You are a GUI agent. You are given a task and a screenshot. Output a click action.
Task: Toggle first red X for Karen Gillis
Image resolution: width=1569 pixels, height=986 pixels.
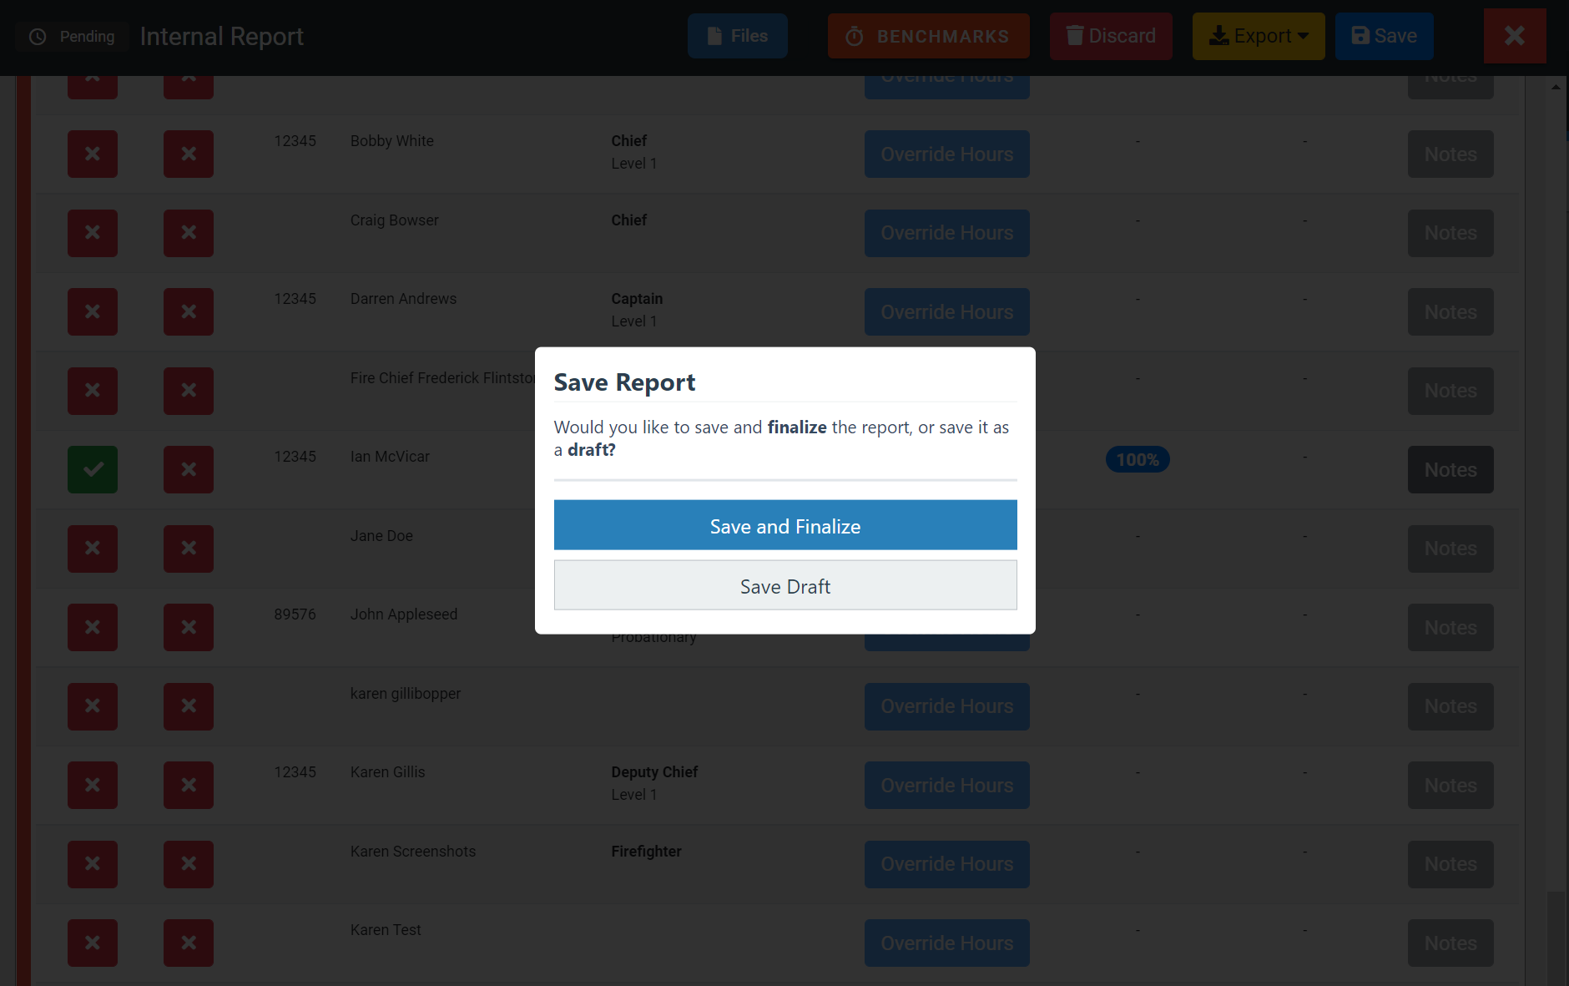point(93,786)
